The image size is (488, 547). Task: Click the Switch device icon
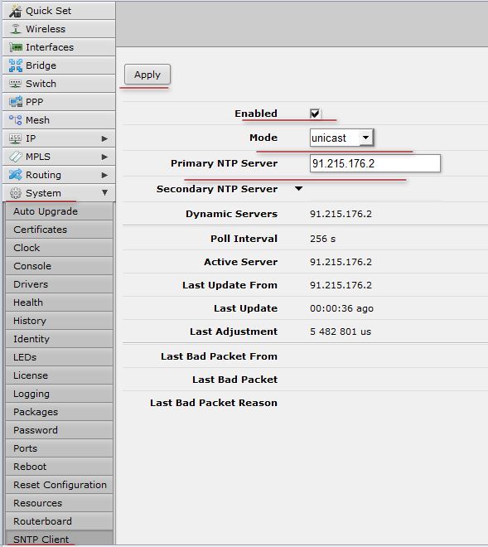[x=16, y=84]
